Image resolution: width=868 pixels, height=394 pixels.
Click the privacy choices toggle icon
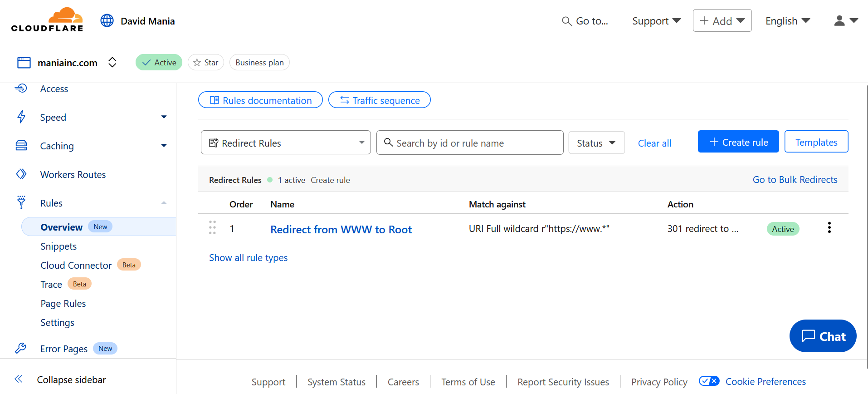(x=709, y=381)
